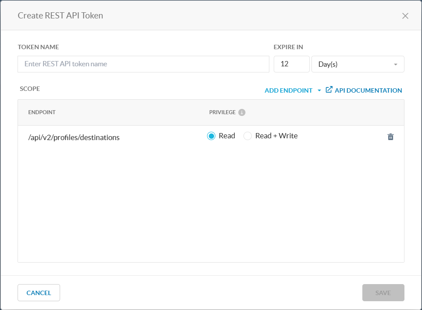Click the dropdown arrow on the Day(s) selector
The width and height of the screenshot is (422, 310).
tap(395, 64)
